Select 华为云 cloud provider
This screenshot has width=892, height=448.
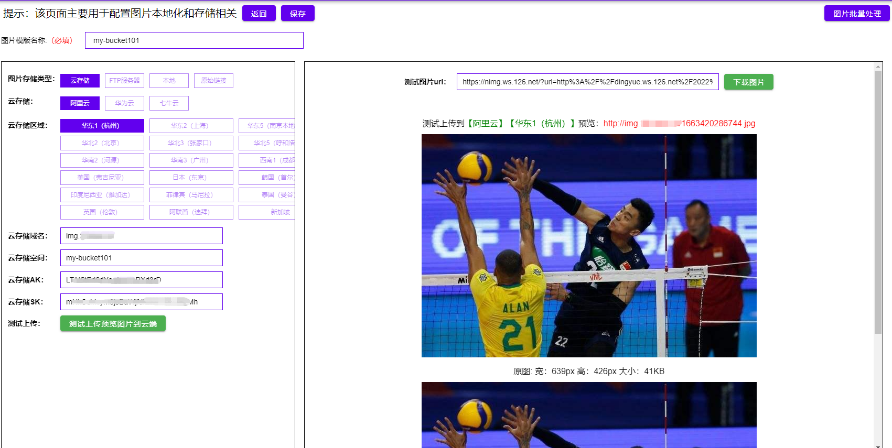(124, 103)
